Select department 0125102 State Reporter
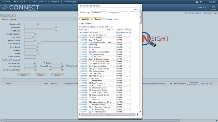 tap(83, 47)
